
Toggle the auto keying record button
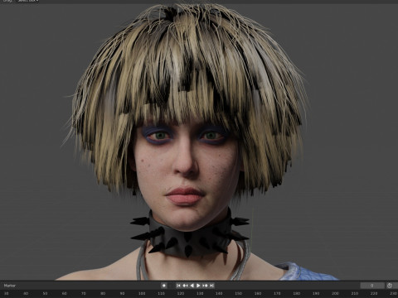click(164, 286)
